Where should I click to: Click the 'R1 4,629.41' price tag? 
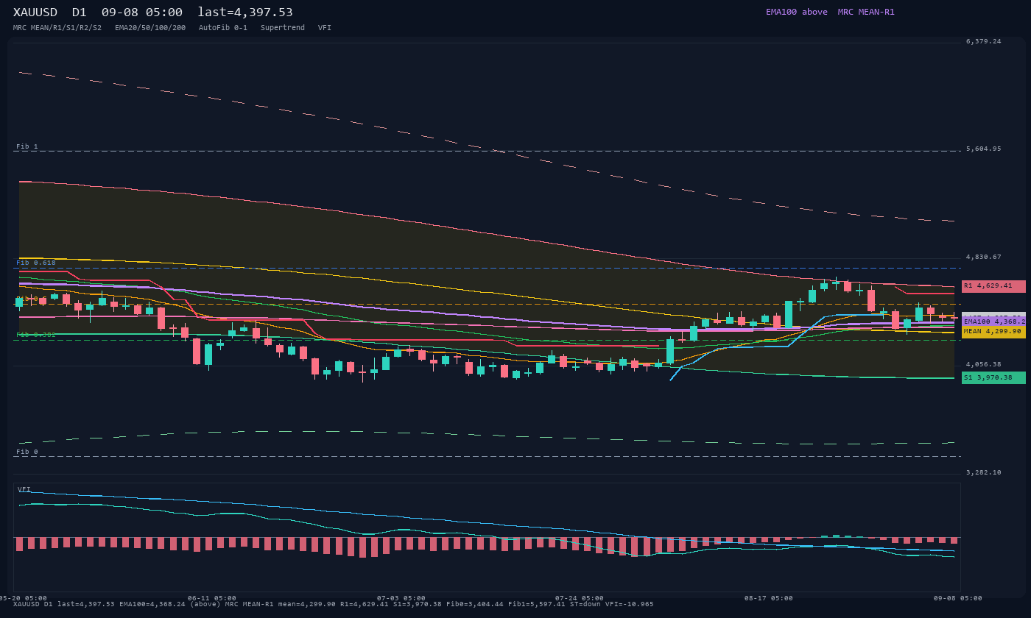993,286
